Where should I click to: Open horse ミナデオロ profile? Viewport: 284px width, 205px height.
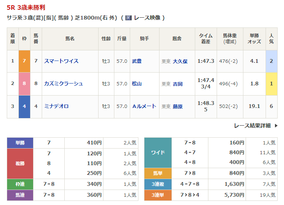tap(56, 106)
